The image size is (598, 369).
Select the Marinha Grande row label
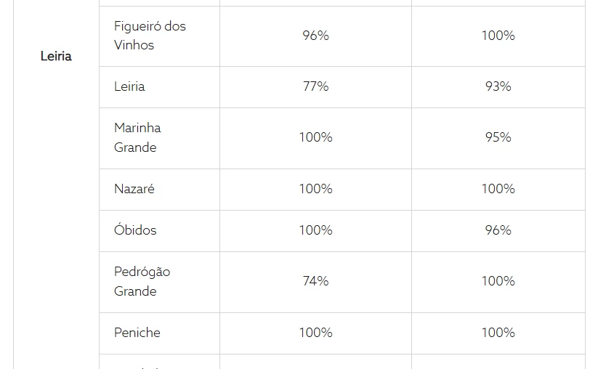tap(137, 137)
